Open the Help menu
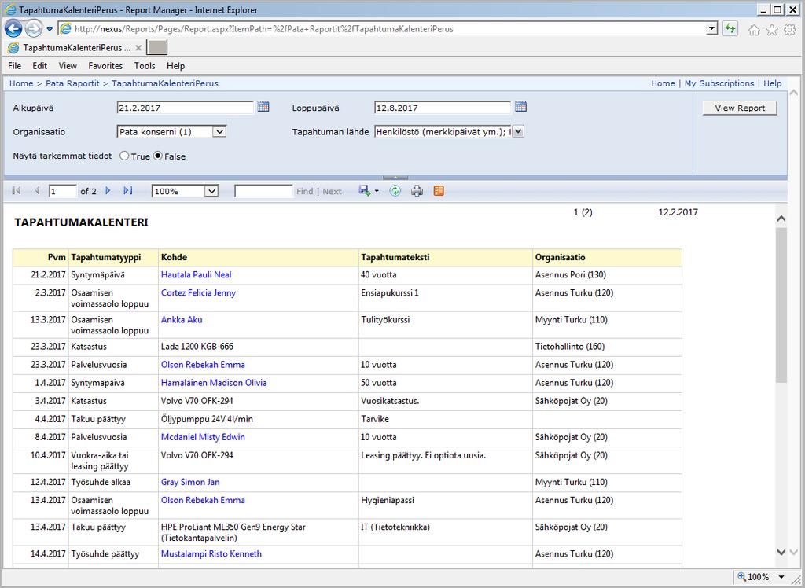 click(x=175, y=66)
